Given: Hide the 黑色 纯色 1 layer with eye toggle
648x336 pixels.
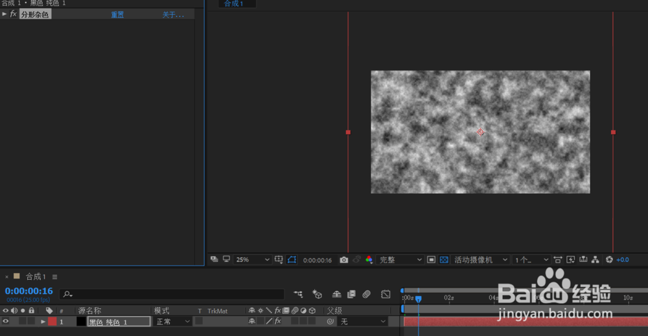Looking at the screenshot, I should pos(5,322).
